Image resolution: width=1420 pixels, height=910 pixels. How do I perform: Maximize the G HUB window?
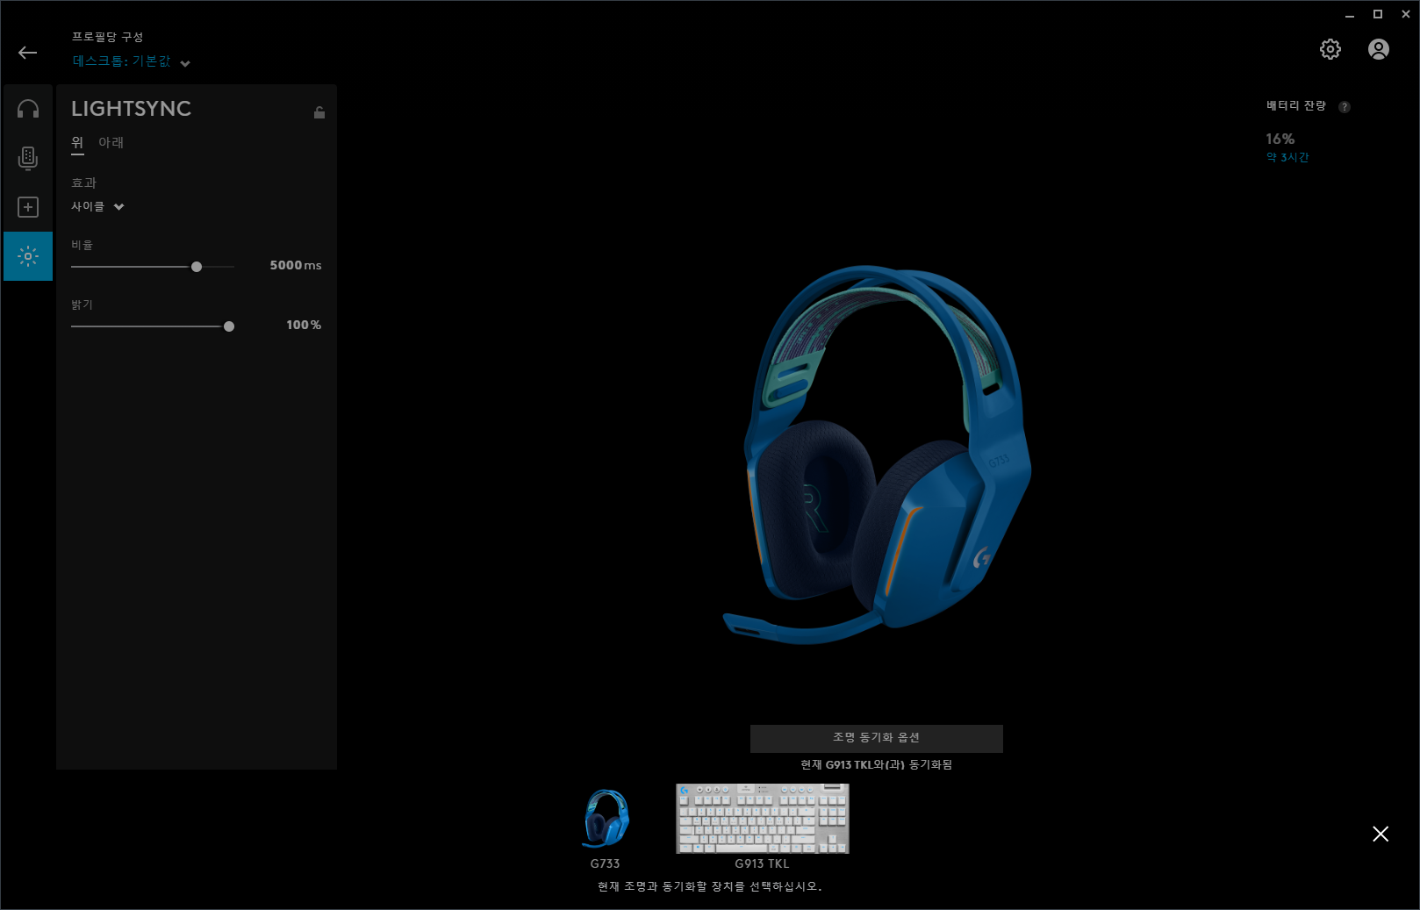tap(1378, 14)
